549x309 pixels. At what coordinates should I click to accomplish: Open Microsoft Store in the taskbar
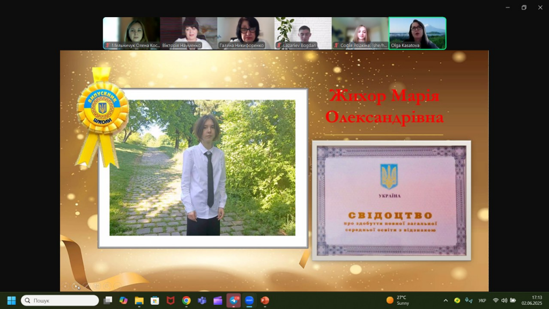155,300
